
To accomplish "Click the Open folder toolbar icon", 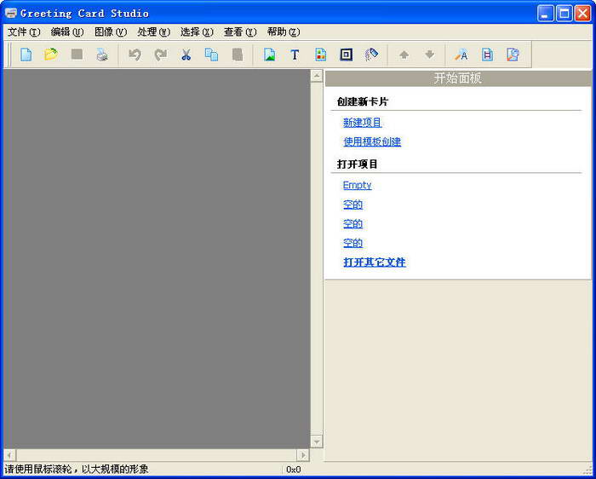I will coord(51,55).
